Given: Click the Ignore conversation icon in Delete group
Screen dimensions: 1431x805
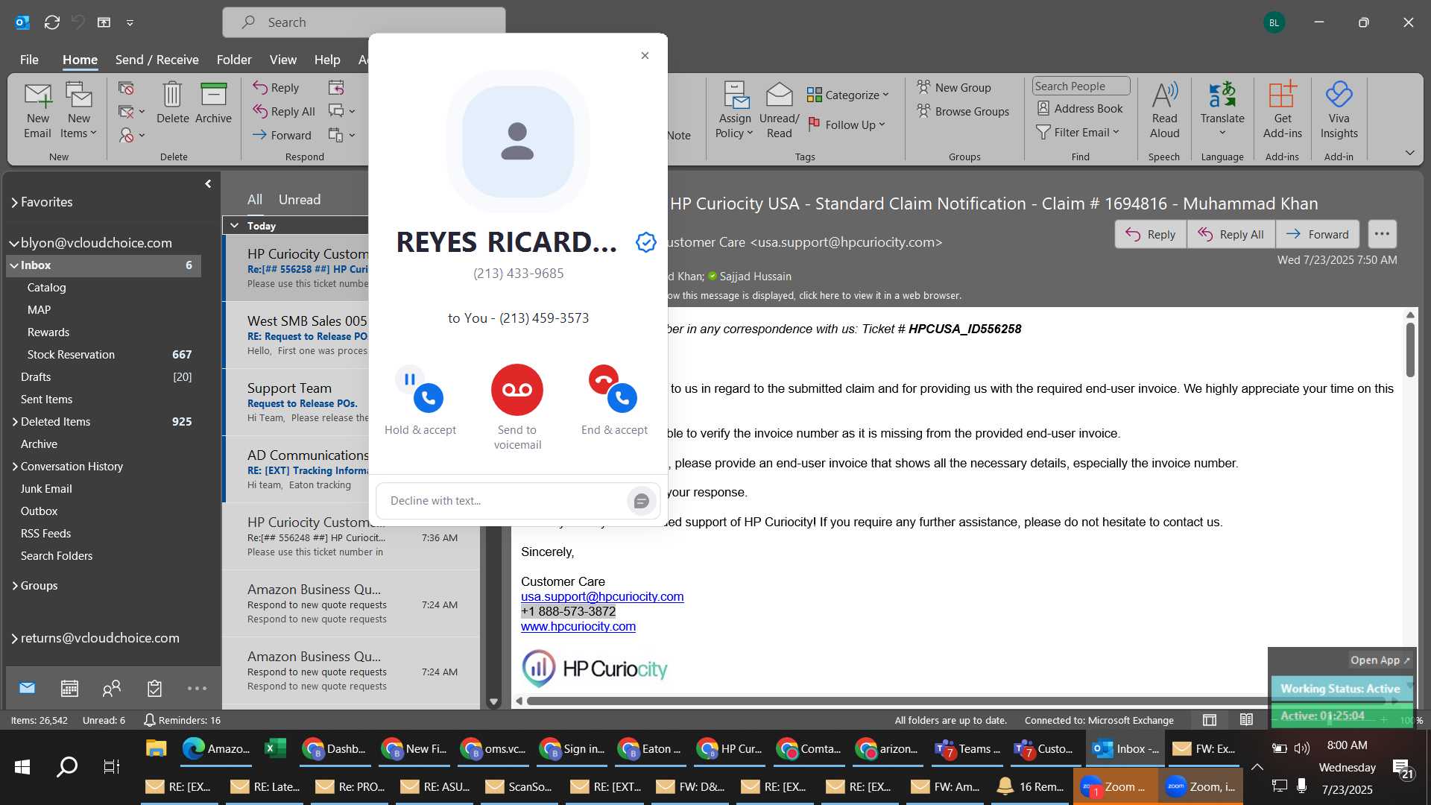Looking at the screenshot, I should (126, 88).
